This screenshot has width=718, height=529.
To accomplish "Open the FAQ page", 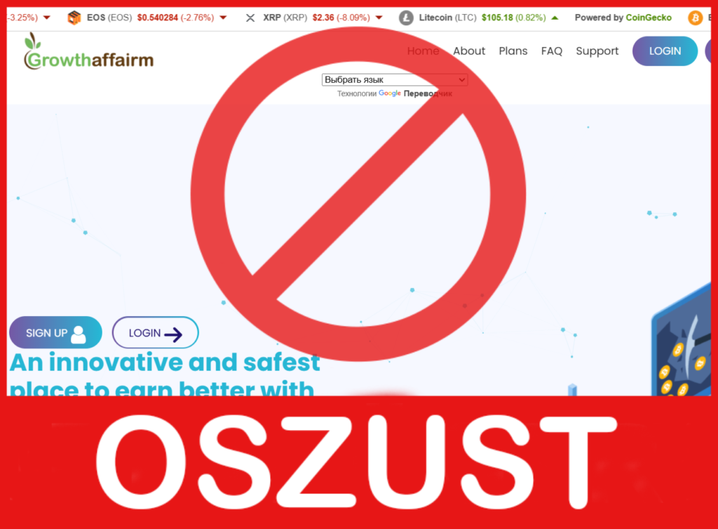I will [551, 50].
